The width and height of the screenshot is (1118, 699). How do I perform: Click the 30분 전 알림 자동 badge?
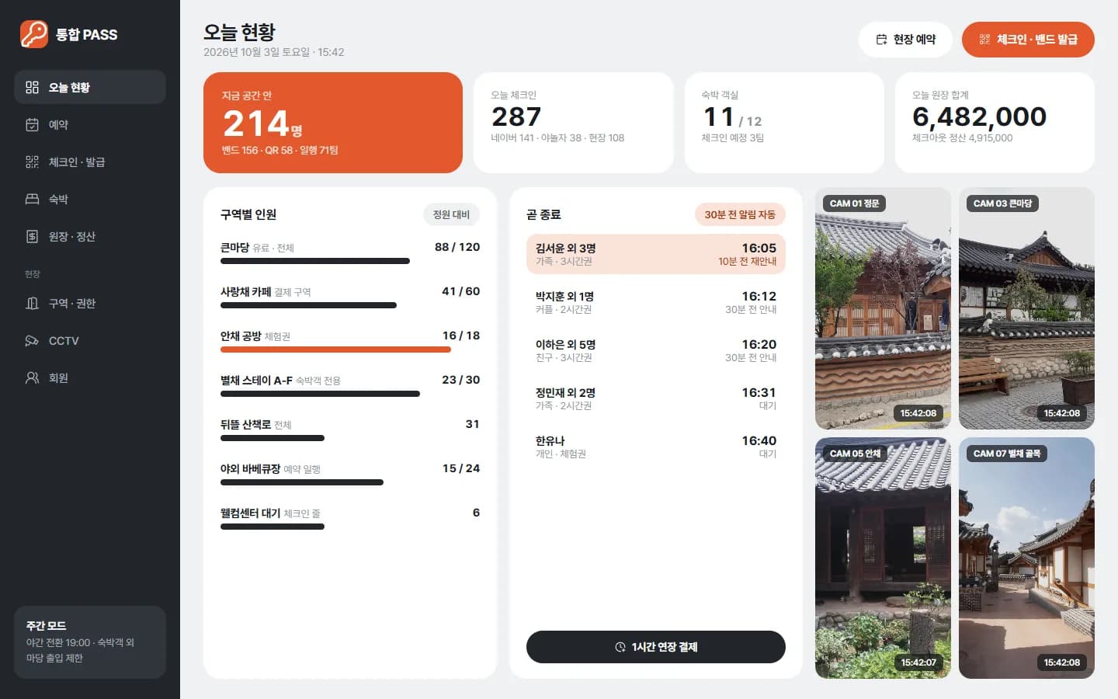coord(740,214)
